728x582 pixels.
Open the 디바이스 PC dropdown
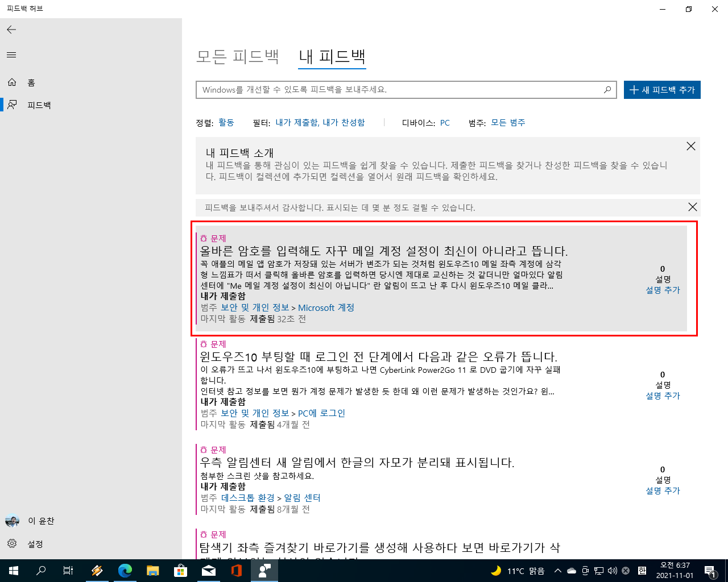click(445, 123)
